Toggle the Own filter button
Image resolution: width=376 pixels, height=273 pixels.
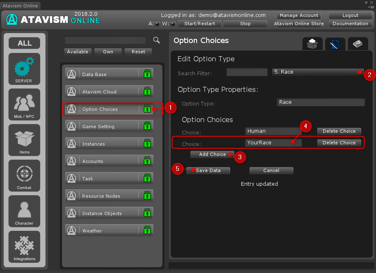tap(108, 52)
